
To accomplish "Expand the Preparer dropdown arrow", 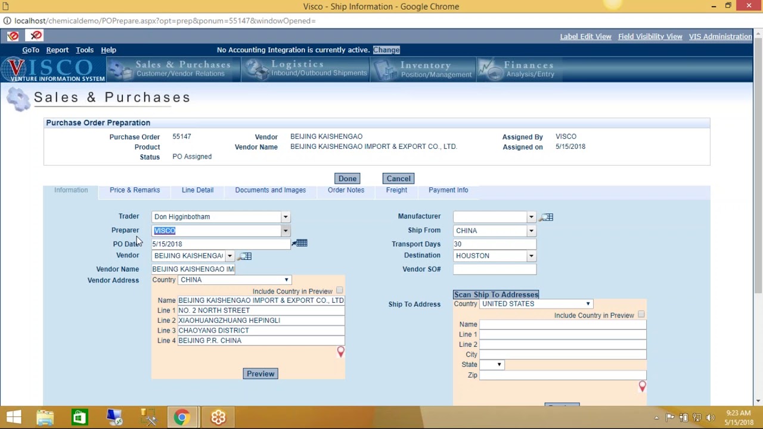I will [286, 231].
